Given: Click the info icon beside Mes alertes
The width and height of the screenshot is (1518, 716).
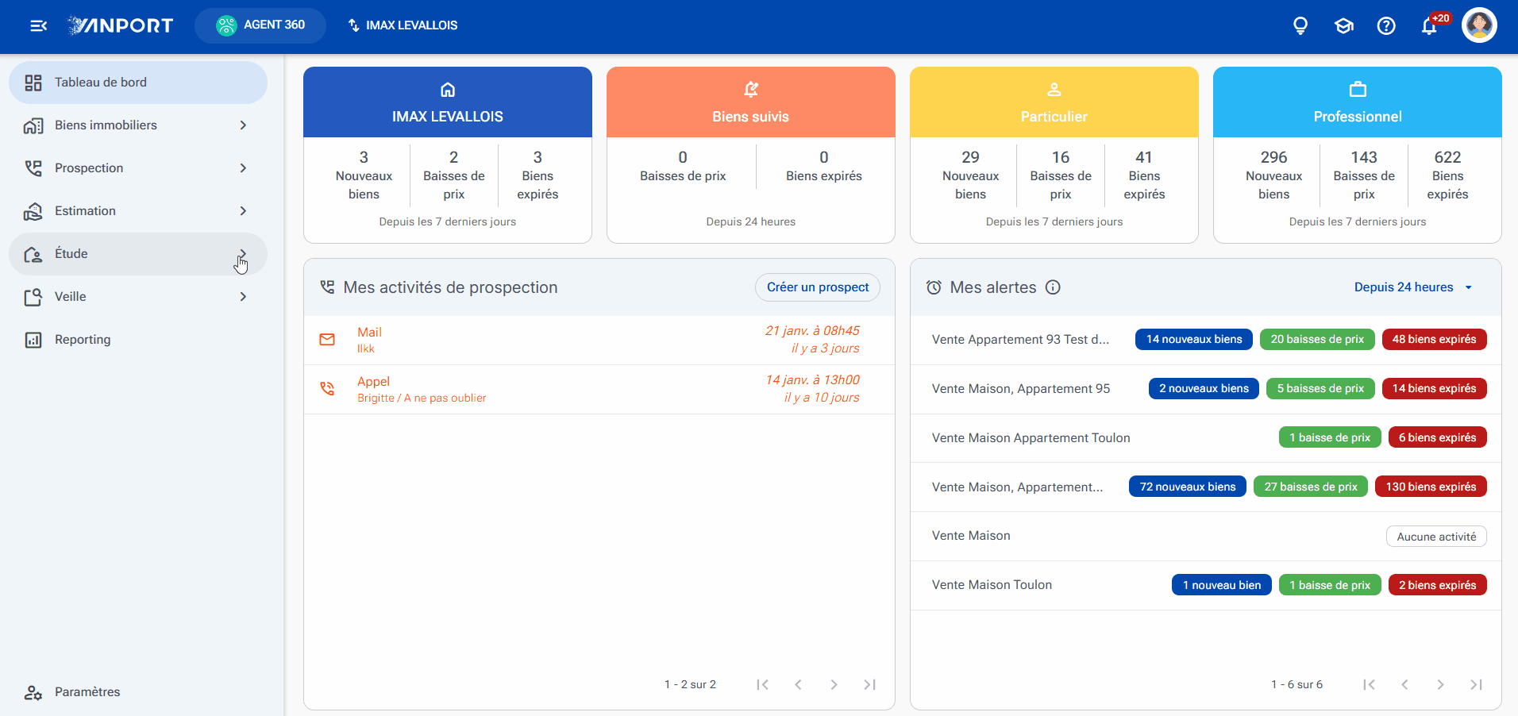Looking at the screenshot, I should (1053, 287).
